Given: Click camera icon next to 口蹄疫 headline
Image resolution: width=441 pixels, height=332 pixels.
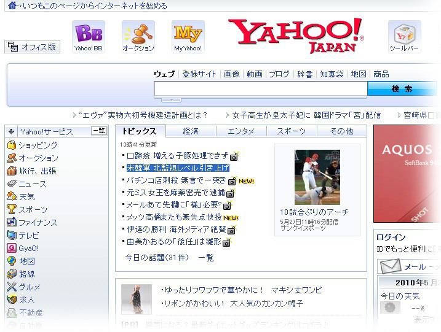Looking at the screenshot, I should click(234, 156).
